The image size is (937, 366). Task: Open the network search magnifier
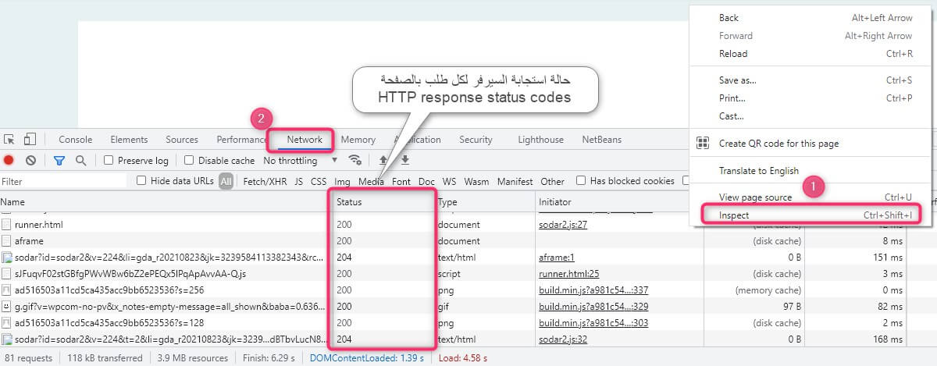click(80, 161)
